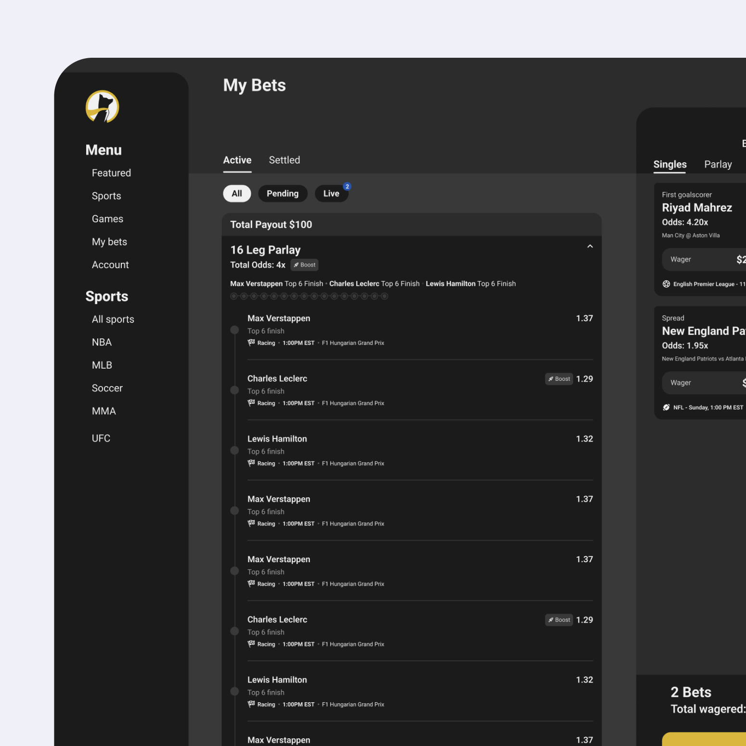Click the last parlay leg progress dot

coord(385,296)
